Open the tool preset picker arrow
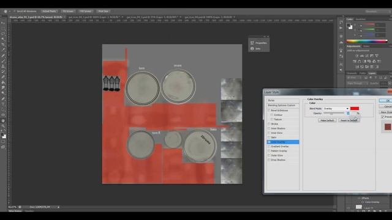The height and width of the screenshot is (220, 392). pyautogui.click(x=10, y=11)
